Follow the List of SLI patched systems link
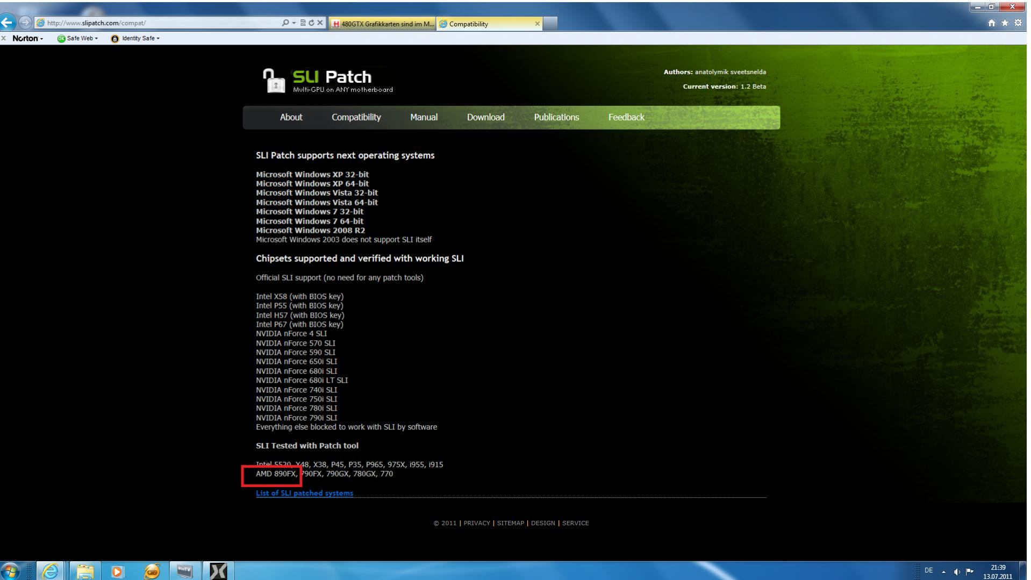Screen dimensions: 1031x580 304,493
